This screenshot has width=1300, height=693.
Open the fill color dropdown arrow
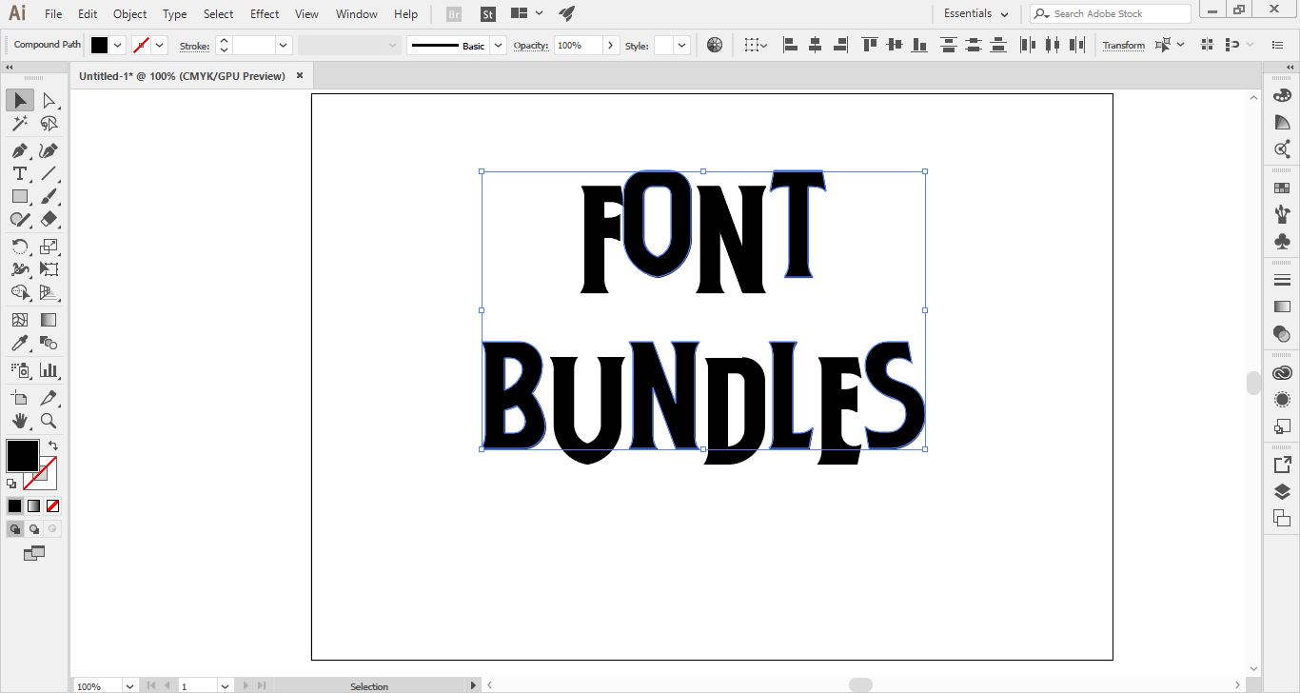tap(117, 45)
